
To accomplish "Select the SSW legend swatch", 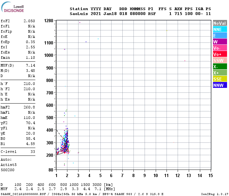I will (220, 60).
